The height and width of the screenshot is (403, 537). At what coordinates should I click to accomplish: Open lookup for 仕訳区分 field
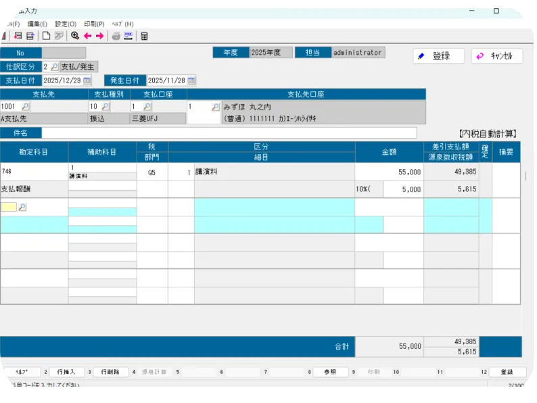point(54,67)
